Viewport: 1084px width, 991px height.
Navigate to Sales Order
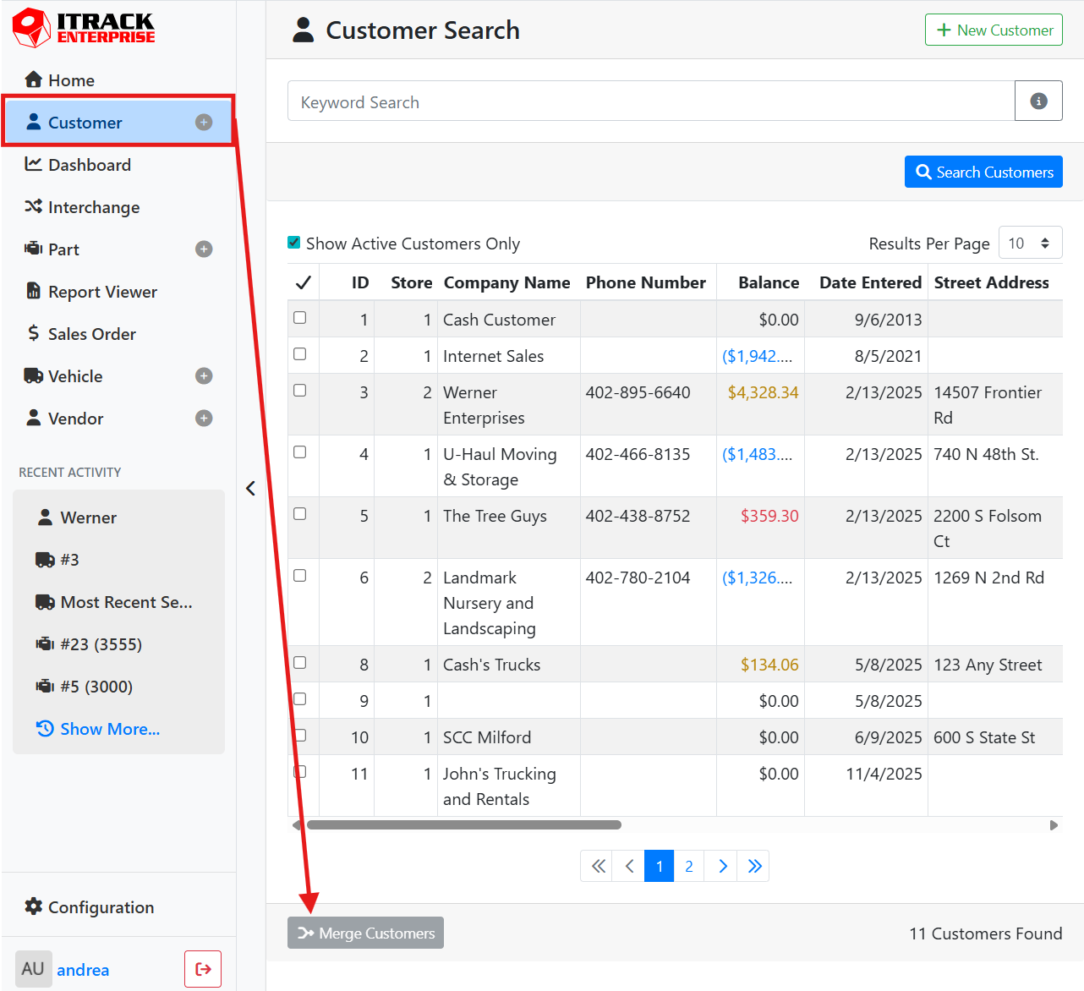(x=91, y=334)
